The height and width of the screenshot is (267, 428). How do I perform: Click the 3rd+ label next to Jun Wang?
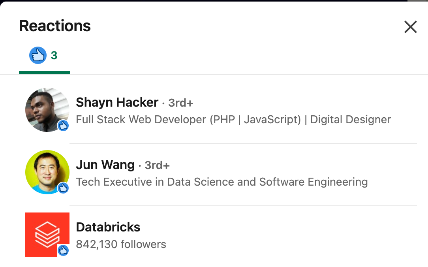click(157, 165)
